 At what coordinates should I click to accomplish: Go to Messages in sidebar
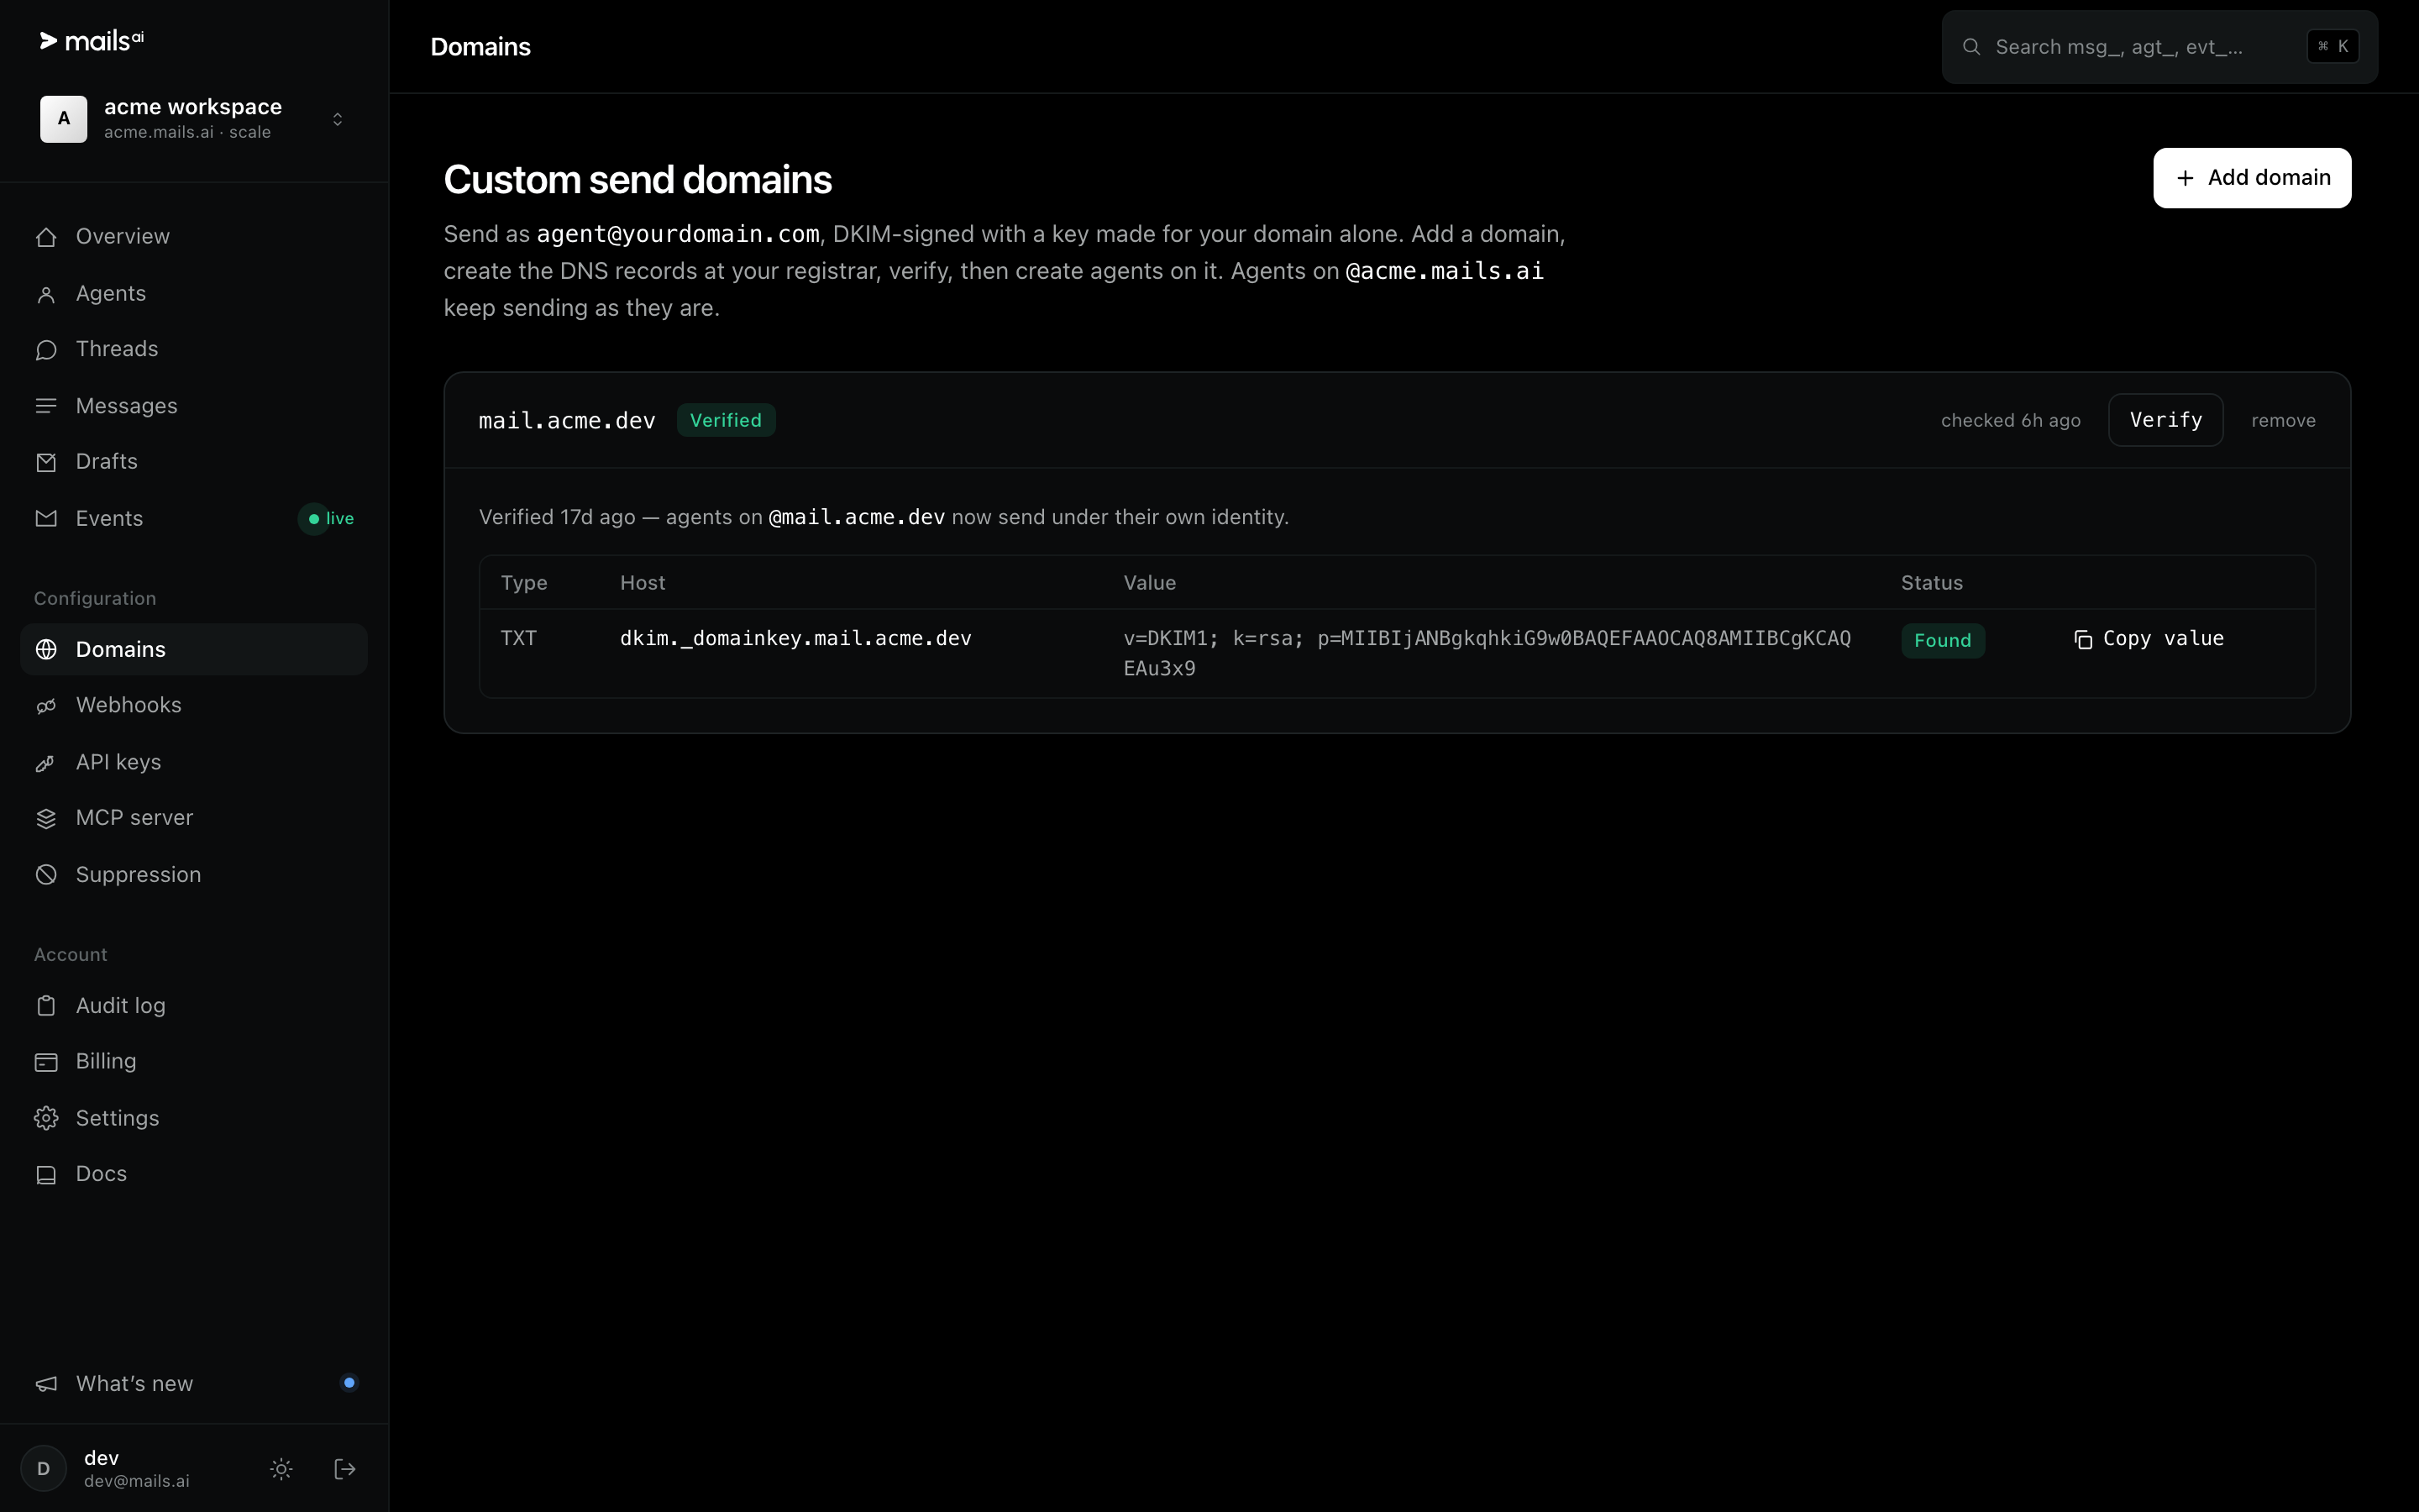pos(194,406)
